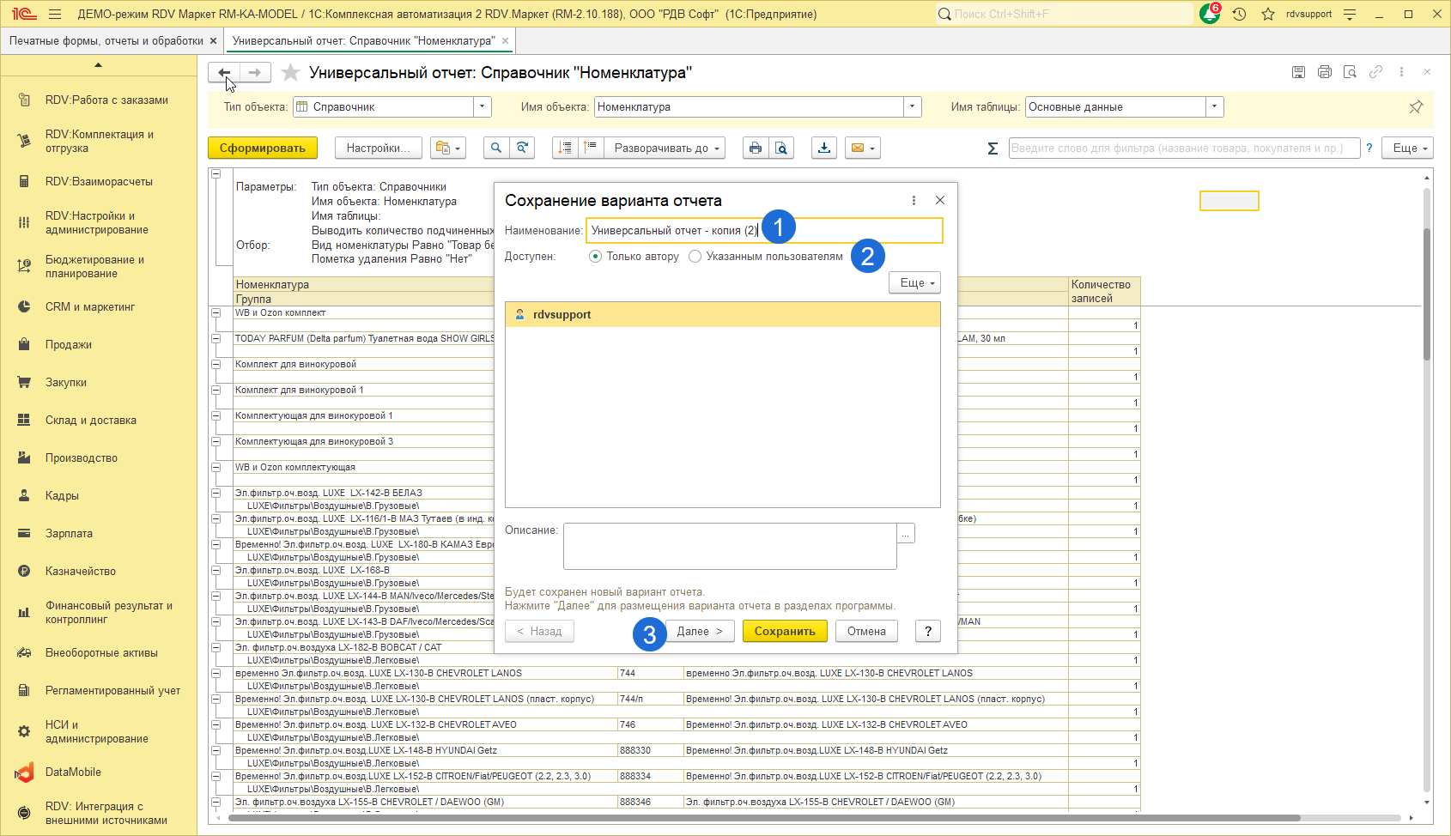The image size is (1451, 836).
Task: Click the sum sigma icon
Action: [x=993, y=148]
